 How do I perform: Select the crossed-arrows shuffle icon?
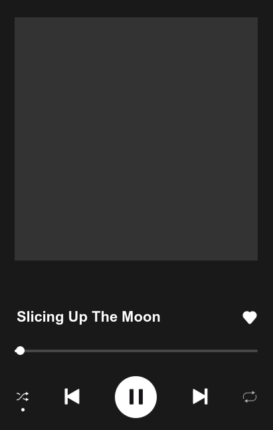coord(23,397)
